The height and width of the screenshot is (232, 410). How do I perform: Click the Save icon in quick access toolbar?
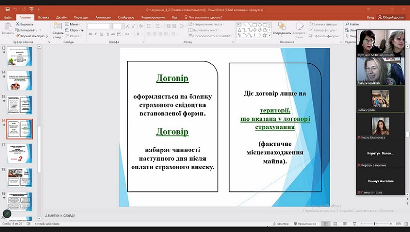point(8,9)
